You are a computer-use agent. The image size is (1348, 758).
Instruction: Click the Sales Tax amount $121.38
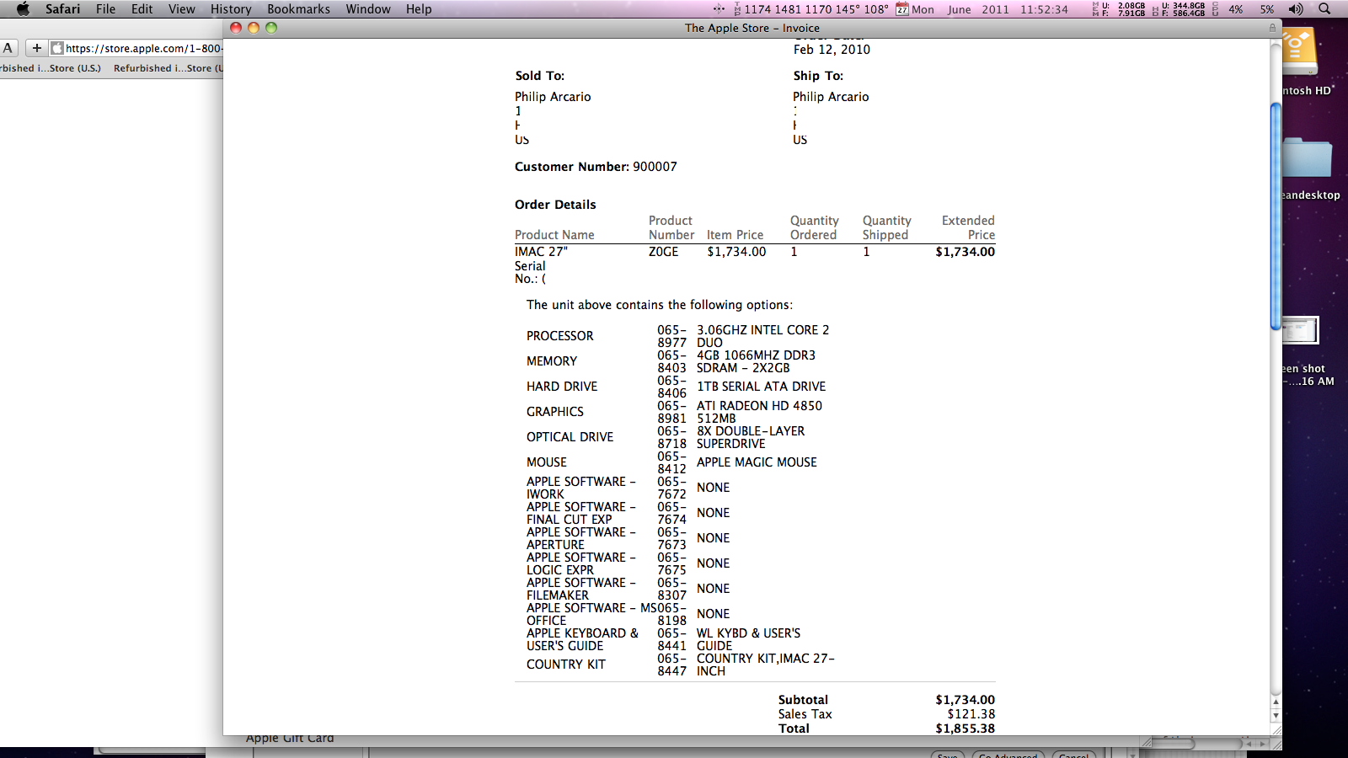971,714
